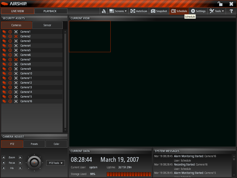Image resolution: width=237 pixels, height=178 pixels.
Task: Click the right arrow next to Zoom
Action: click(20, 158)
